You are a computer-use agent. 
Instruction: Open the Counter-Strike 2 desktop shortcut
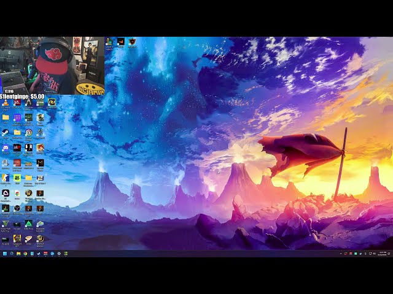click(x=6, y=178)
